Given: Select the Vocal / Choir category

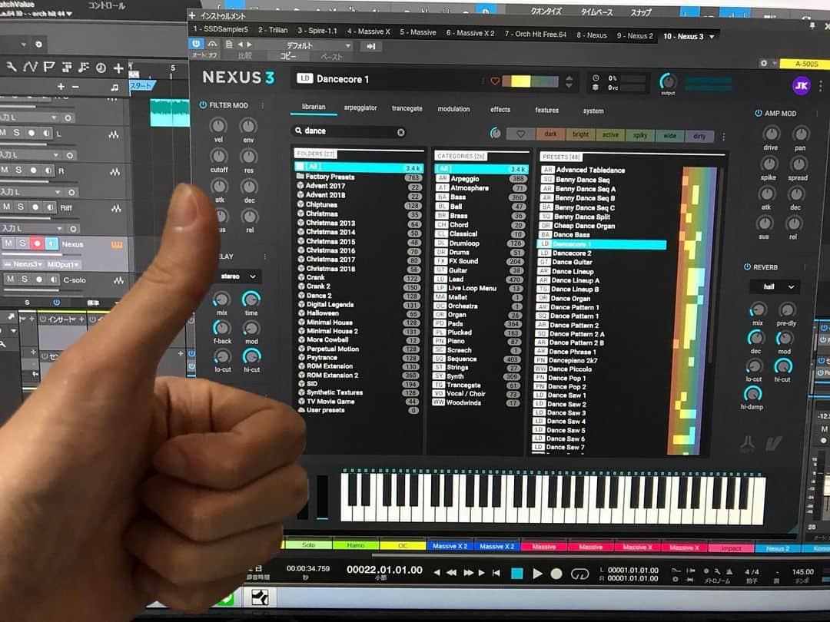Looking at the screenshot, I should [x=477, y=393].
